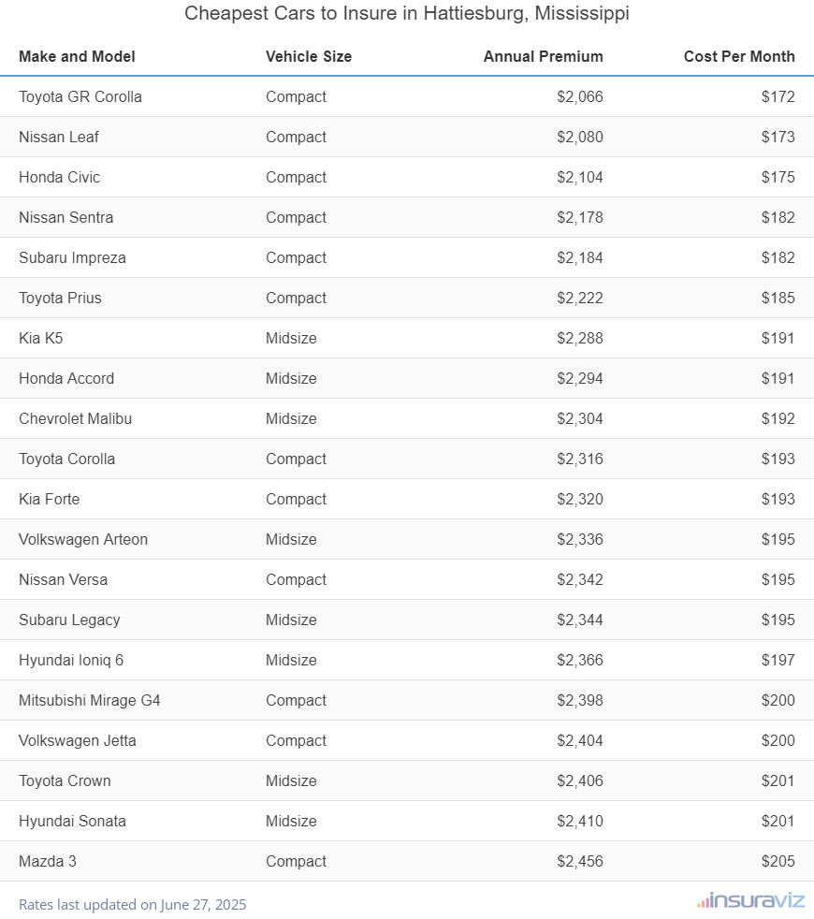
Task: Click Chevrolet Malibu's Midsize vehicle size cell
Action: click(291, 418)
